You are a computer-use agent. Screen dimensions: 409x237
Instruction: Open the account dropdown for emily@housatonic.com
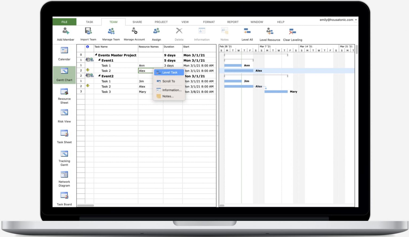pos(356,20)
